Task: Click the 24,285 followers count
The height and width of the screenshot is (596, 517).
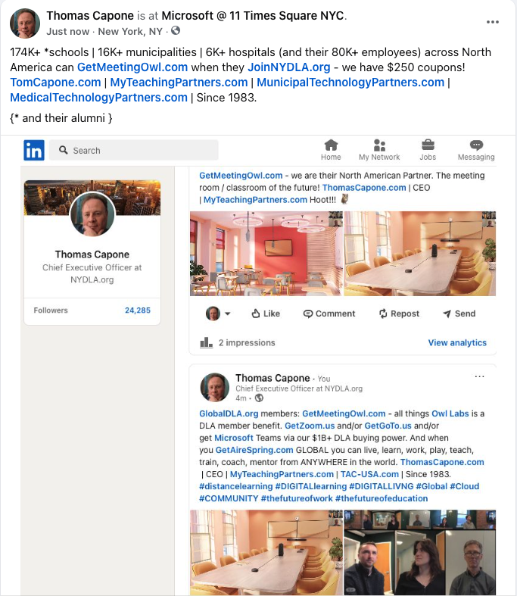Action: (137, 310)
